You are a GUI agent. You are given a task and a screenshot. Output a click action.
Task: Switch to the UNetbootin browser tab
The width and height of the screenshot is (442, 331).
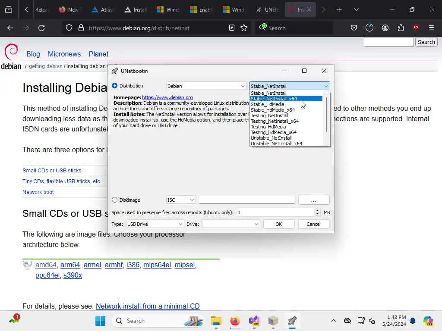pos(268,10)
